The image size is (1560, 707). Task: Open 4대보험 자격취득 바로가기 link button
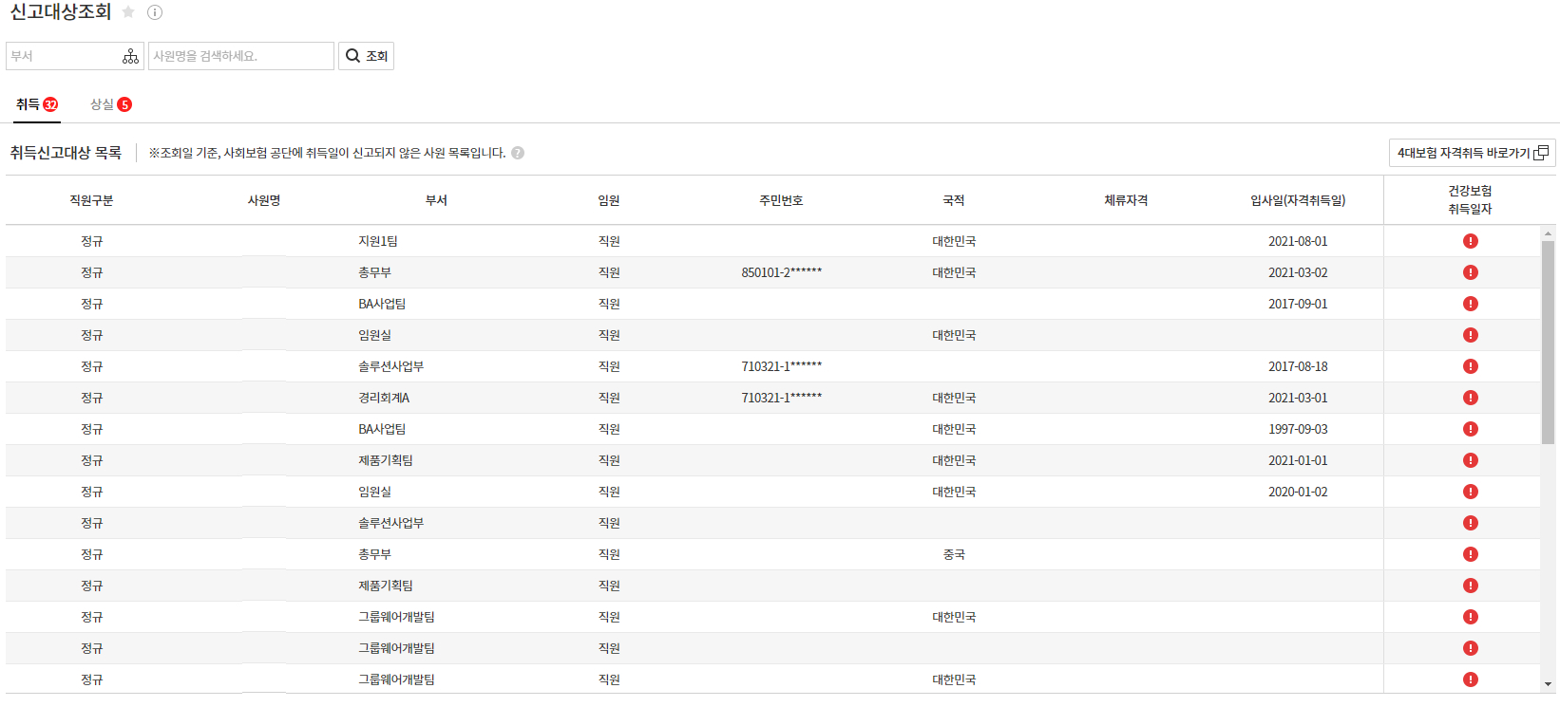[x=1472, y=153]
